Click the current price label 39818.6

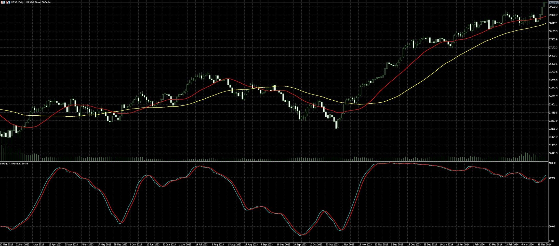[x=553, y=3]
